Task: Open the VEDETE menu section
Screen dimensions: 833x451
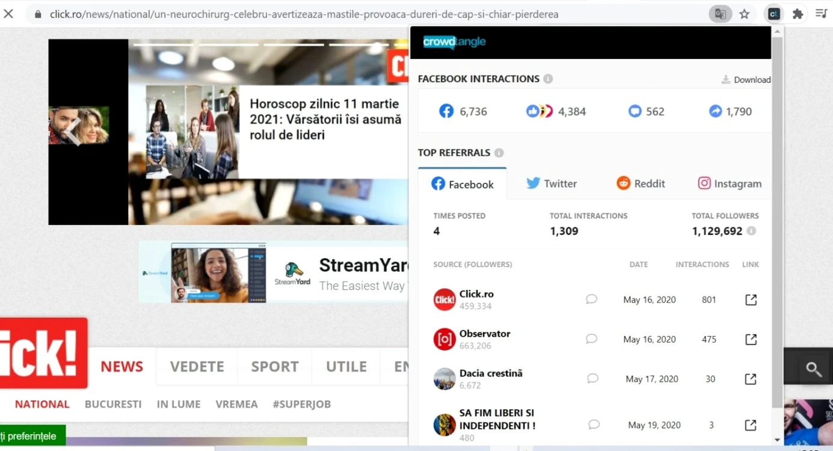Action: [x=197, y=366]
